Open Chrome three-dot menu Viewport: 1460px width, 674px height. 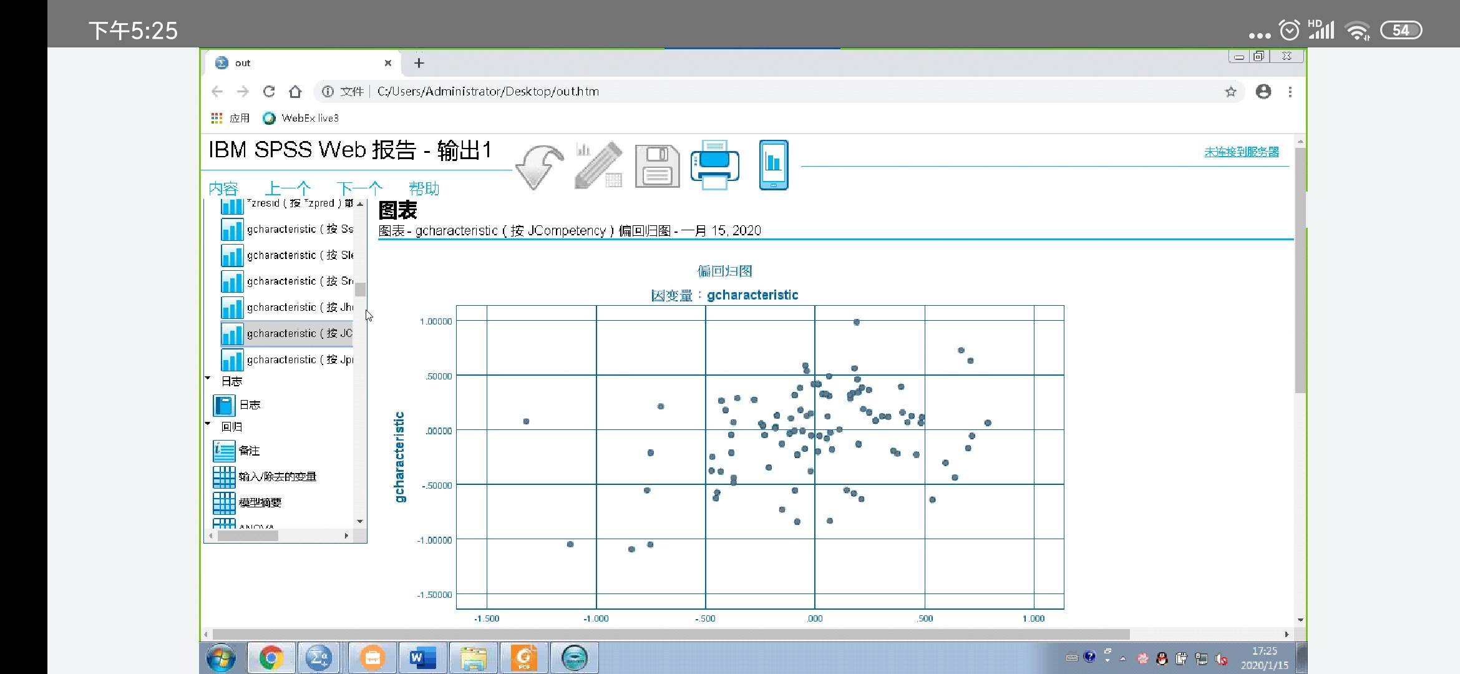tap(1290, 92)
